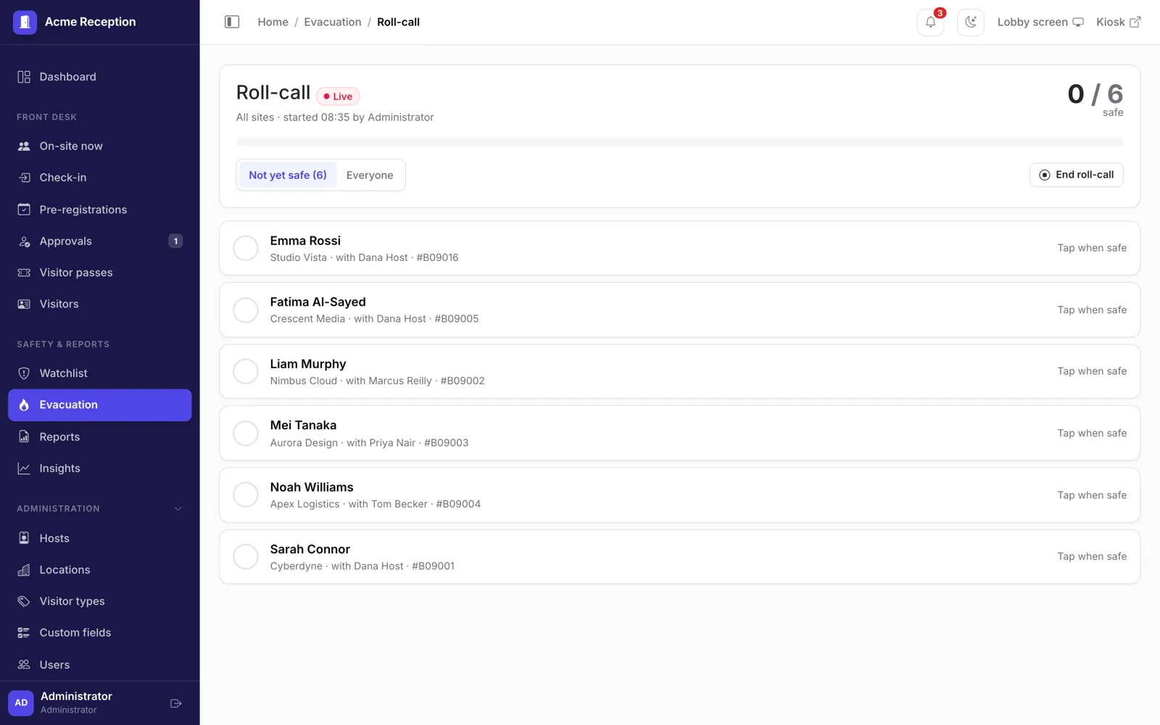Select the Not yet safe (6) tab

[288, 175]
